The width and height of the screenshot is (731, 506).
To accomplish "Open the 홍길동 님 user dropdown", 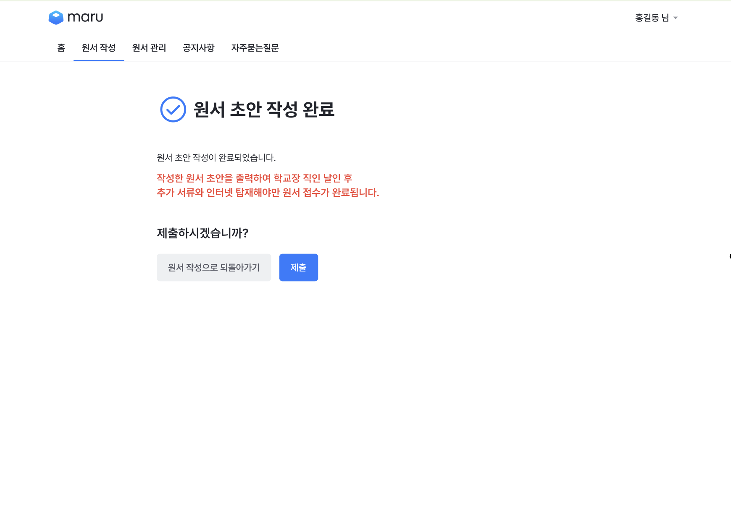I will pos(656,18).
